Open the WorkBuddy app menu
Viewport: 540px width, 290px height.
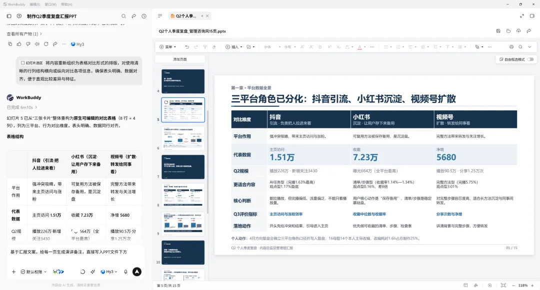click(14, 4)
